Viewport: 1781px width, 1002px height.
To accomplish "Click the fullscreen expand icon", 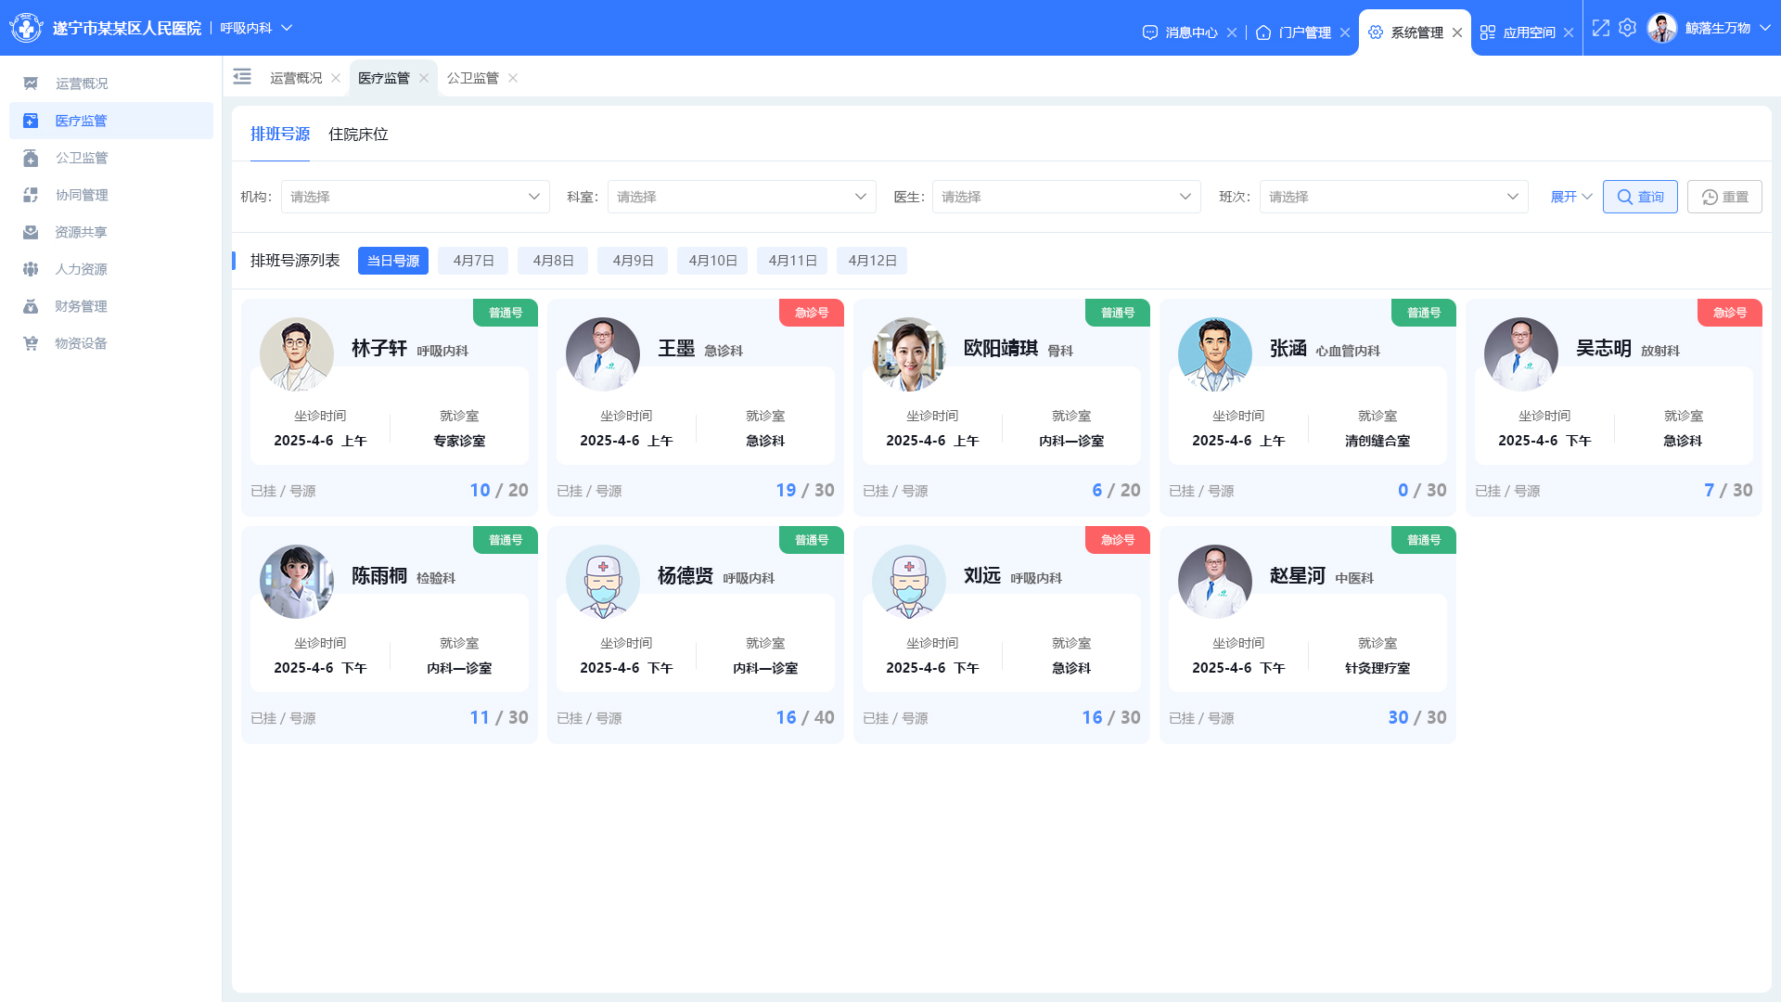I will 1601,29.
